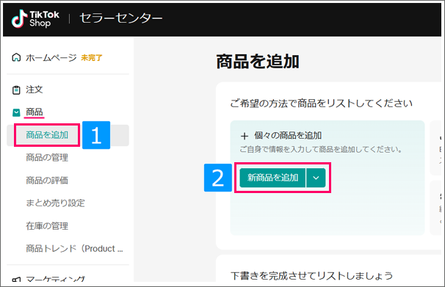Open the 注文 menu item
Viewport: 445px width, 287px height.
pos(35,90)
